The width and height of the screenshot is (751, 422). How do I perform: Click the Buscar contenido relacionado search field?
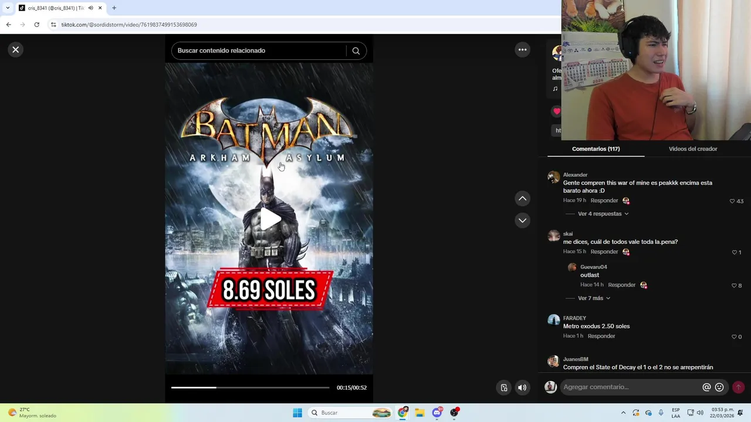259,50
